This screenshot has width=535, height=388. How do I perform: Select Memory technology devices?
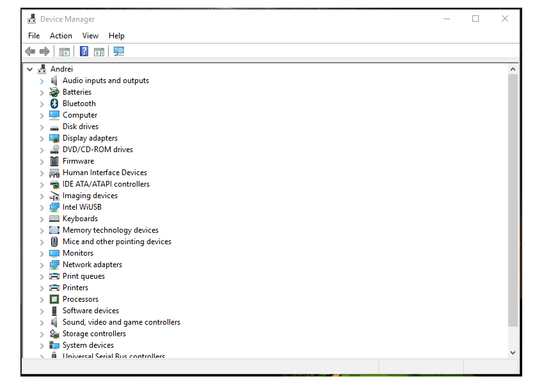pyautogui.click(x=111, y=230)
